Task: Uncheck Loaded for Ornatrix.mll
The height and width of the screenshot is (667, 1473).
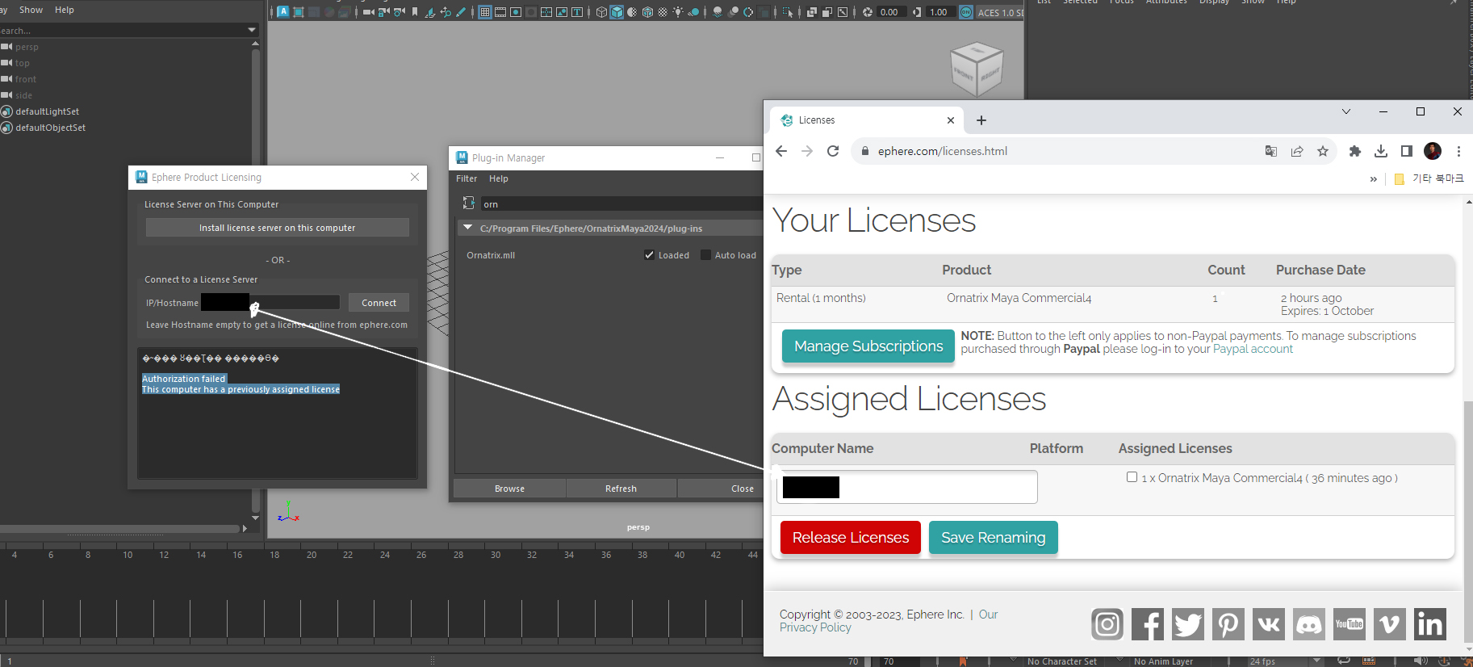Action: pyautogui.click(x=649, y=255)
